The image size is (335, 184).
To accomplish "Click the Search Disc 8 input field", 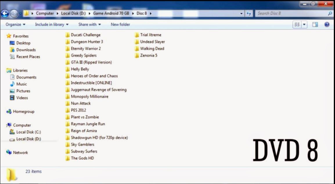I will click(x=292, y=13).
